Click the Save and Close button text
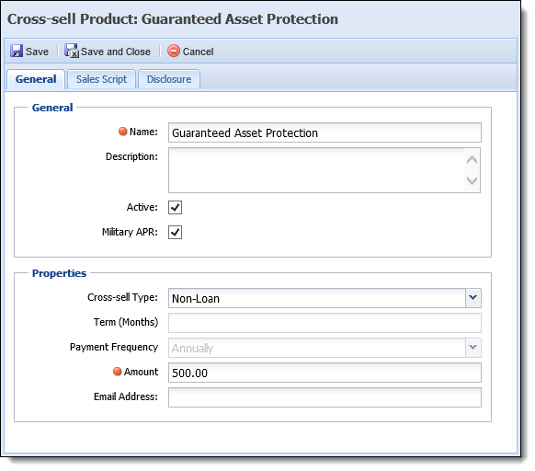Viewport: 535px width, 471px height. 116,52
